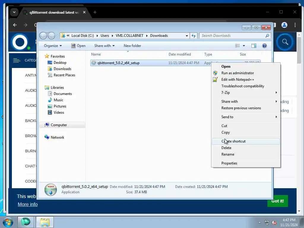Click the Notepad++ icon in context menu
Image resolution: width=304 pixels, height=228 pixels.
coord(215,80)
